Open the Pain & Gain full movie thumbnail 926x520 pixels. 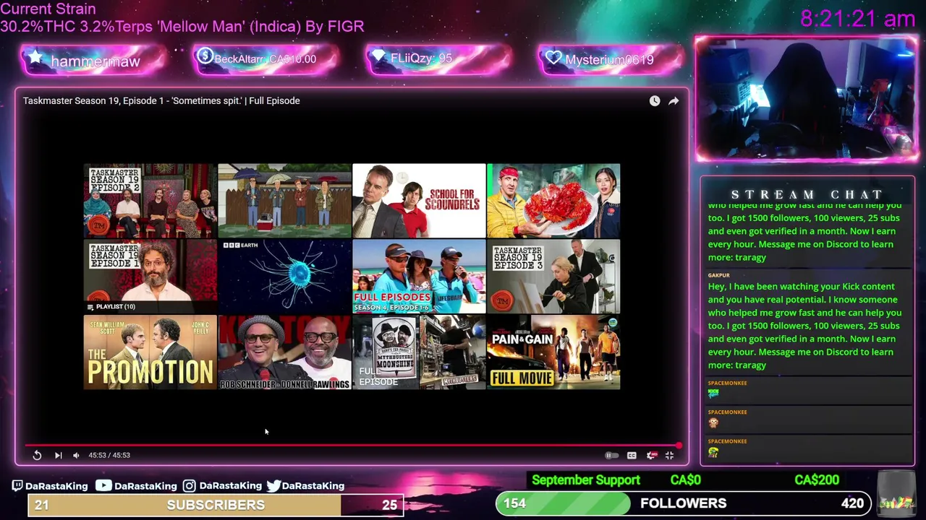(x=553, y=352)
